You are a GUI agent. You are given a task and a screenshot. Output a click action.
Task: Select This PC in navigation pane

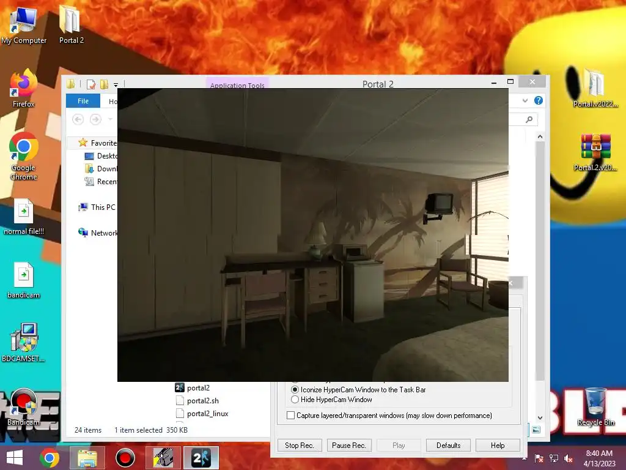pyautogui.click(x=97, y=207)
